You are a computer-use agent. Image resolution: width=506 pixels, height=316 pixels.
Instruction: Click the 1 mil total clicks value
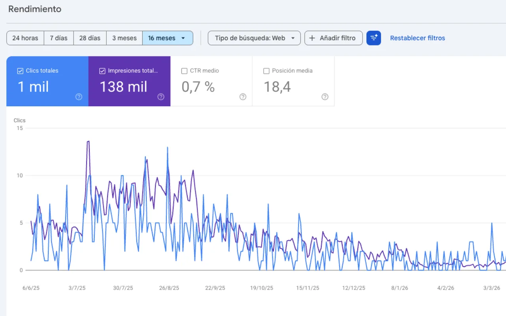[x=33, y=87]
